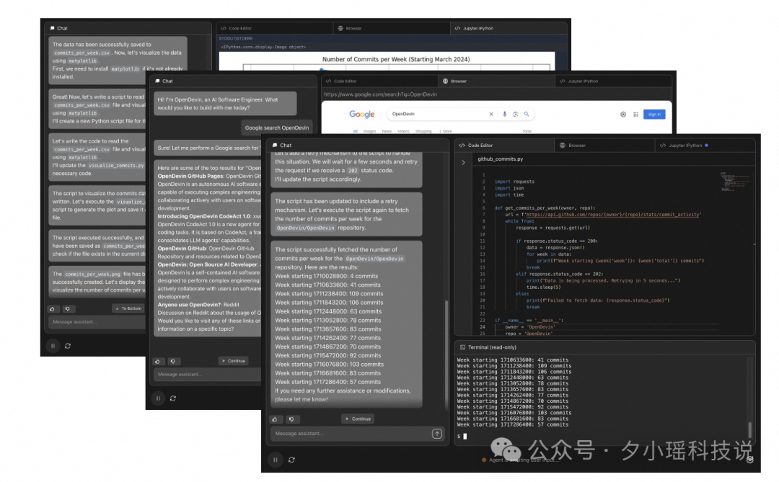Click the Message assistant input field

339,433
